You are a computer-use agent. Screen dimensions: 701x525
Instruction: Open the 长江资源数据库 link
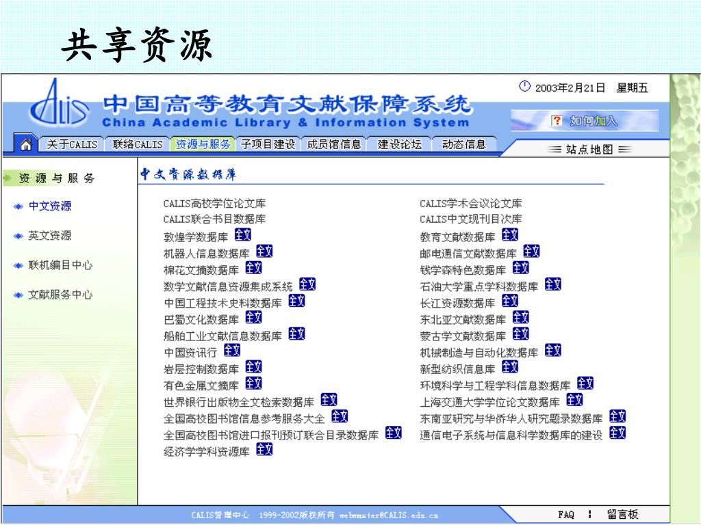click(457, 303)
